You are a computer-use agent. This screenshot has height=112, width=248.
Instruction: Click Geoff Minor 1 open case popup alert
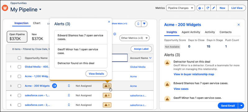[81, 51]
